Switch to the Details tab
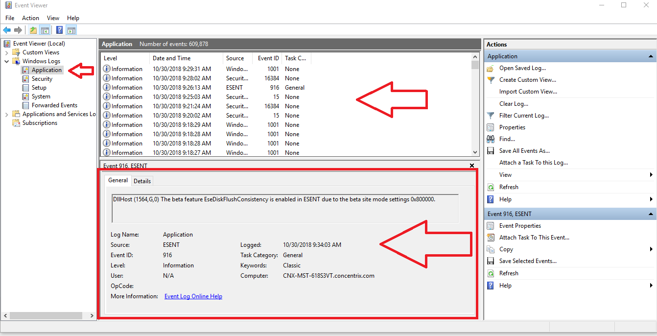The image size is (657, 336). pyautogui.click(x=142, y=181)
